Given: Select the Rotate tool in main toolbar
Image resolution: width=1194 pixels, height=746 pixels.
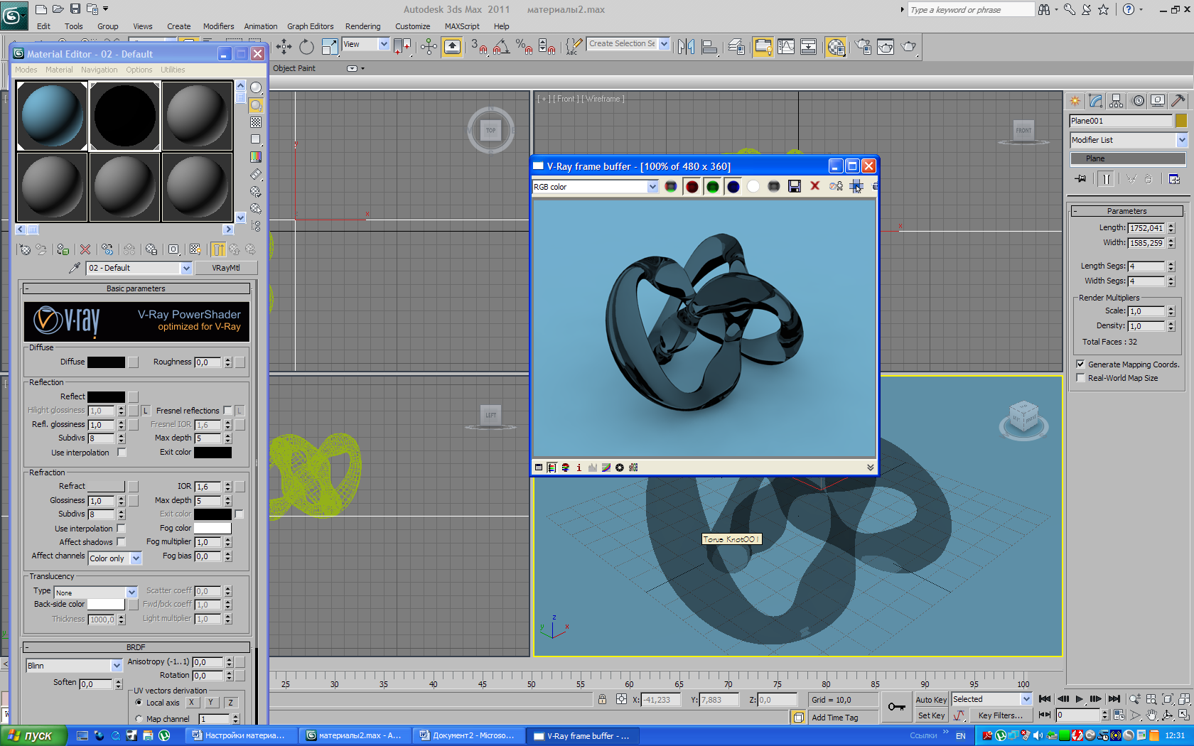Looking at the screenshot, I should (x=306, y=47).
